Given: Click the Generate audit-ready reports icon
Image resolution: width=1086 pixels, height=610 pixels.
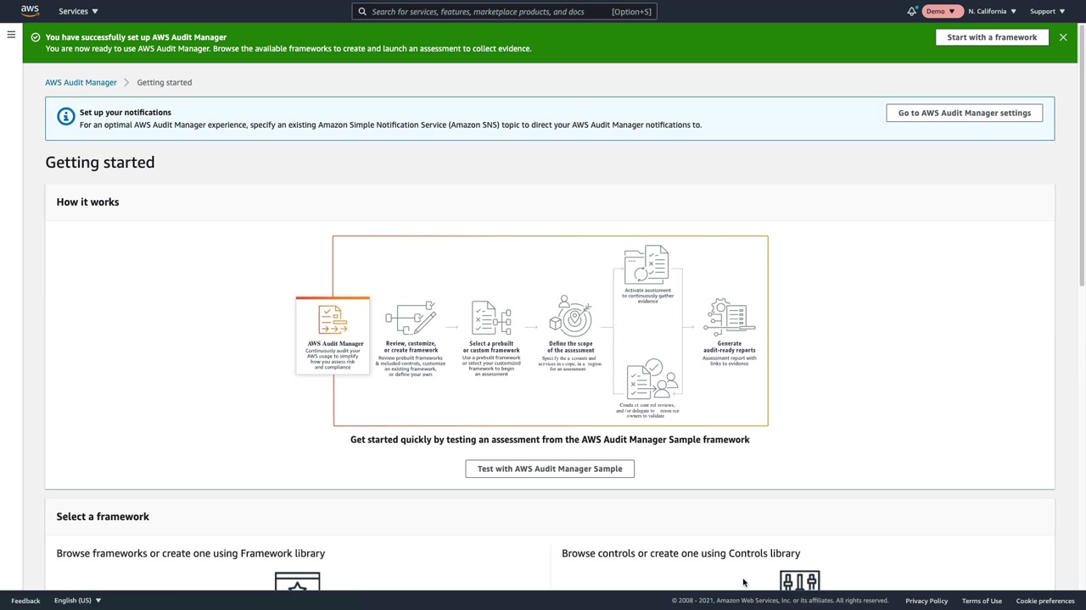Looking at the screenshot, I should 729,317.
